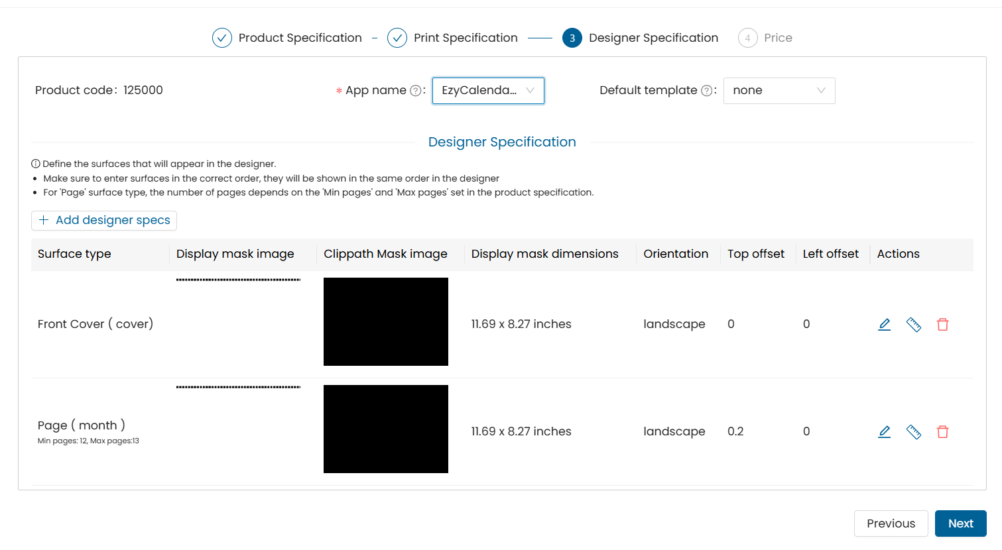
Task: Select step 3 circle Designer Specification
Action: point(572,38)
